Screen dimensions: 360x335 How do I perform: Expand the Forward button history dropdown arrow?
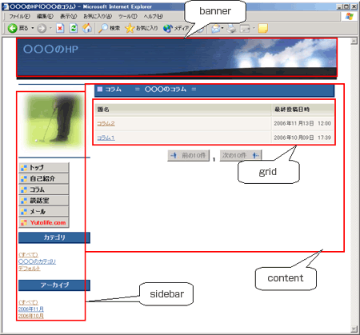click(x=50, y=28)
